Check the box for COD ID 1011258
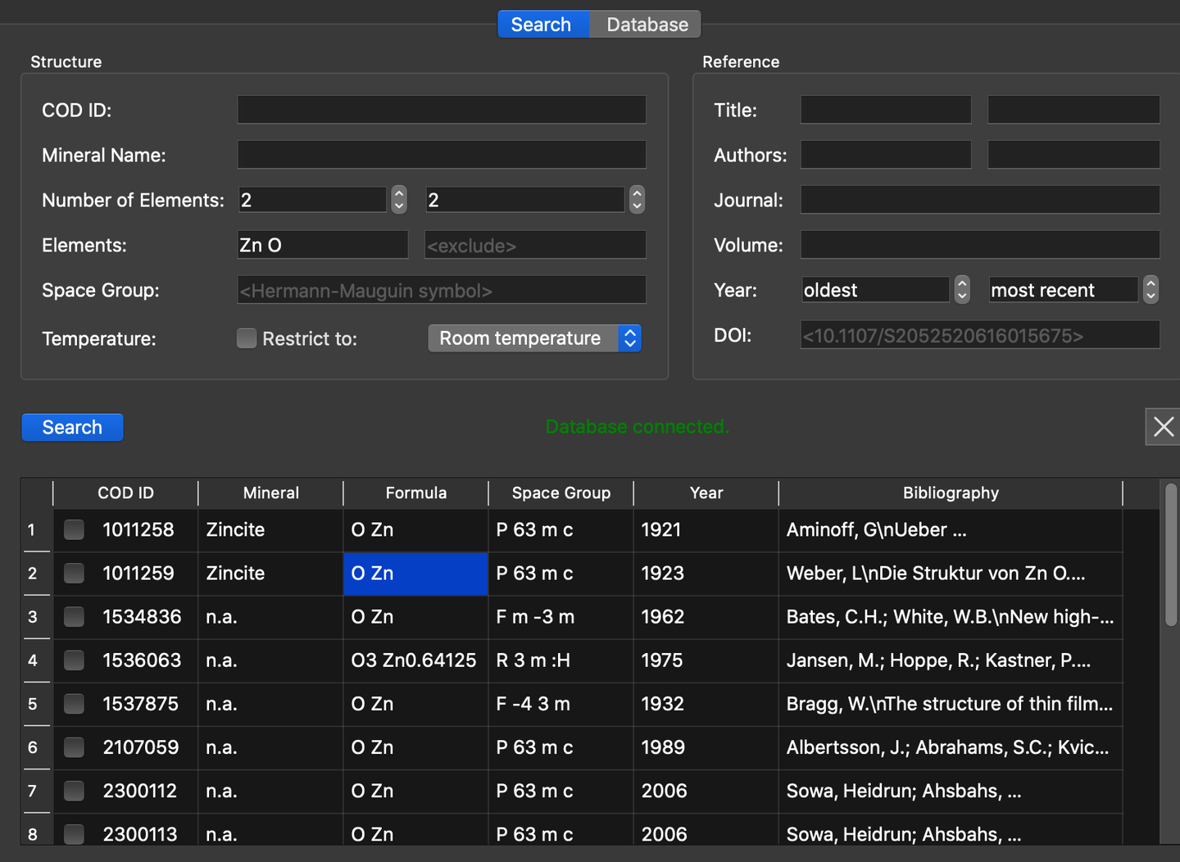 tap(75, 530)
